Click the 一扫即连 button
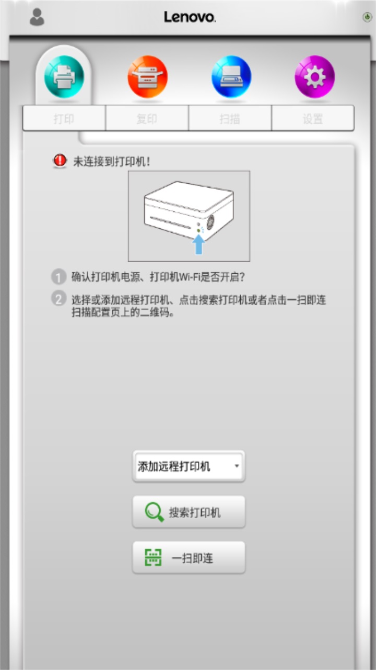The height and width of the screenshot is (670, 376). coord(189,558)
